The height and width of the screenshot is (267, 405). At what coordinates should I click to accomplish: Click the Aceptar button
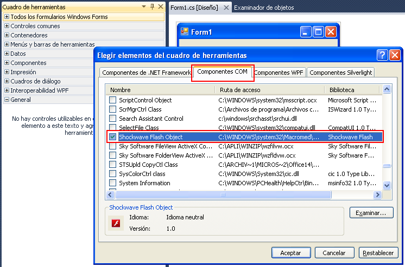[291, 253]
